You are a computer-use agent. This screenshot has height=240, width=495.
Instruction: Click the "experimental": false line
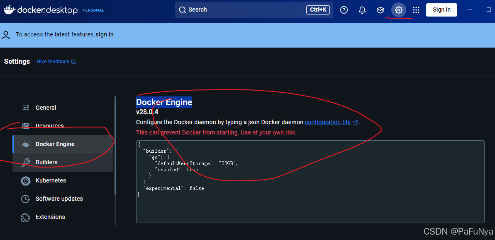pos(173,188)
